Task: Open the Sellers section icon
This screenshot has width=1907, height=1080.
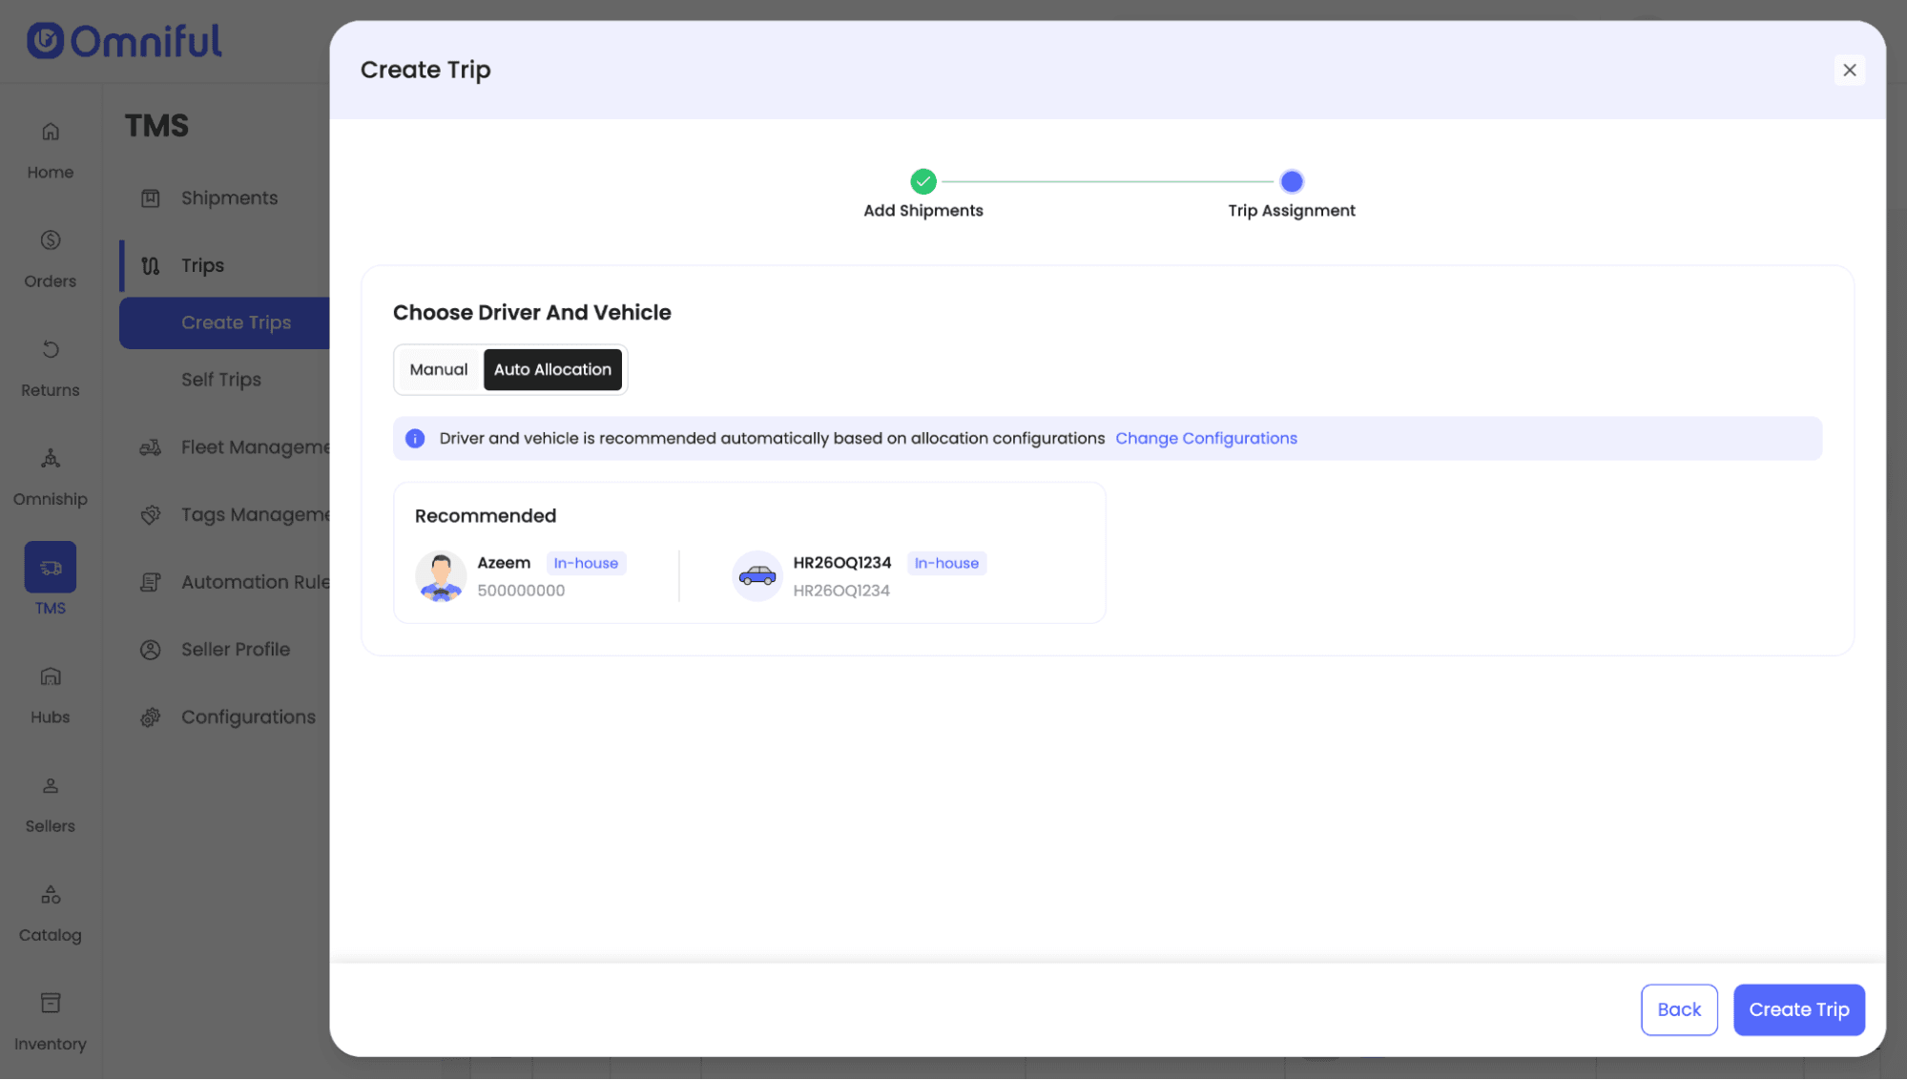Action: click(x=51, y=786)
